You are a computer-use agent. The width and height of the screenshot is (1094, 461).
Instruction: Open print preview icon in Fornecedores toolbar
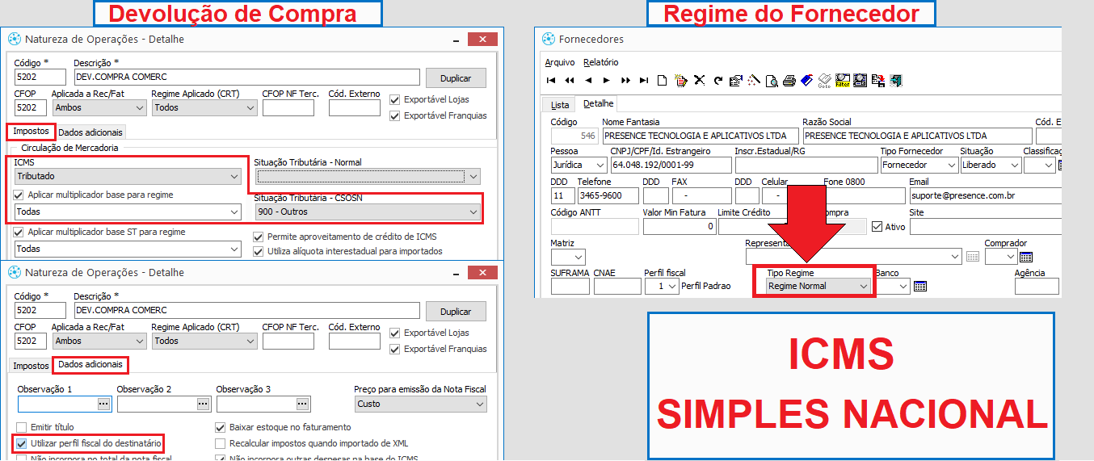(772, 80)
